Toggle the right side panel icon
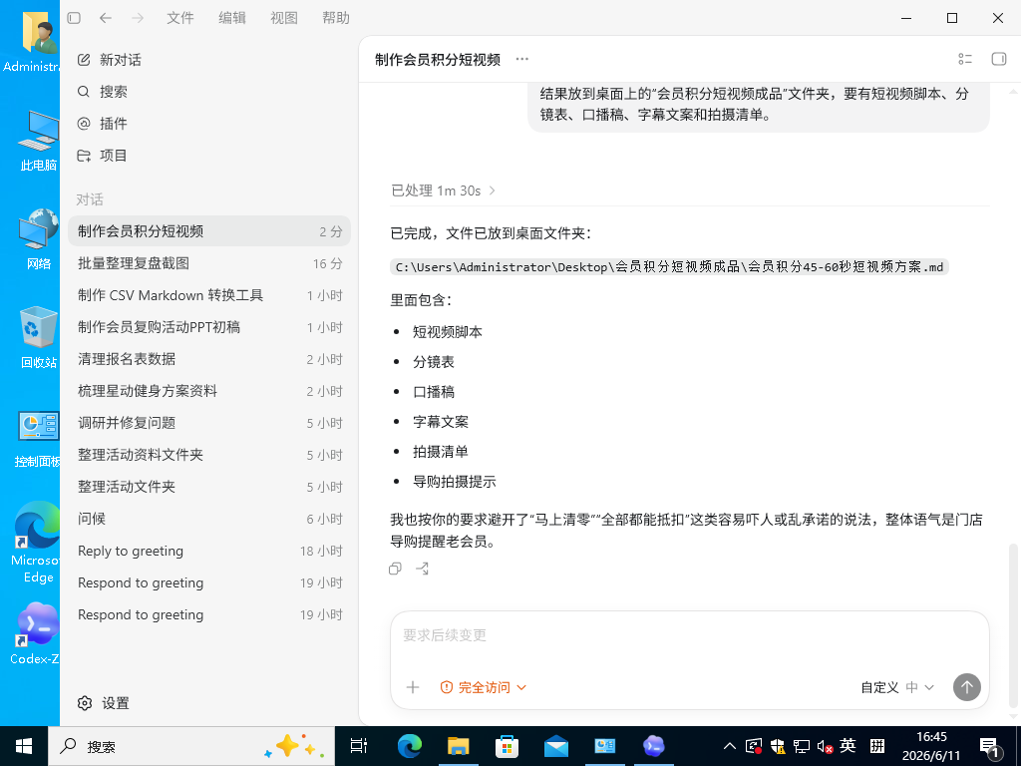The image size is (1021, 766). tap(998, 59)
